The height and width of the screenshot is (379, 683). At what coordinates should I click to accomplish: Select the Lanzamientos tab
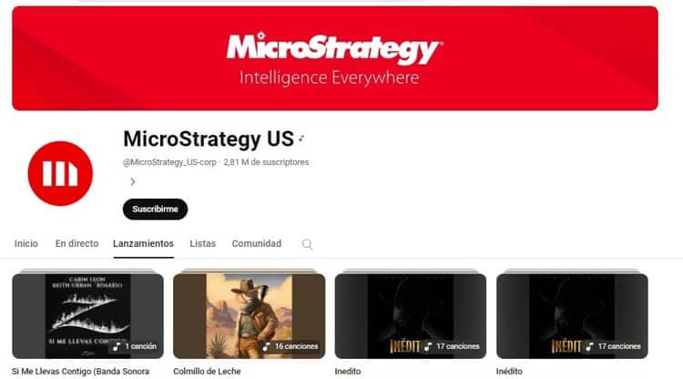tap(143, 243)
